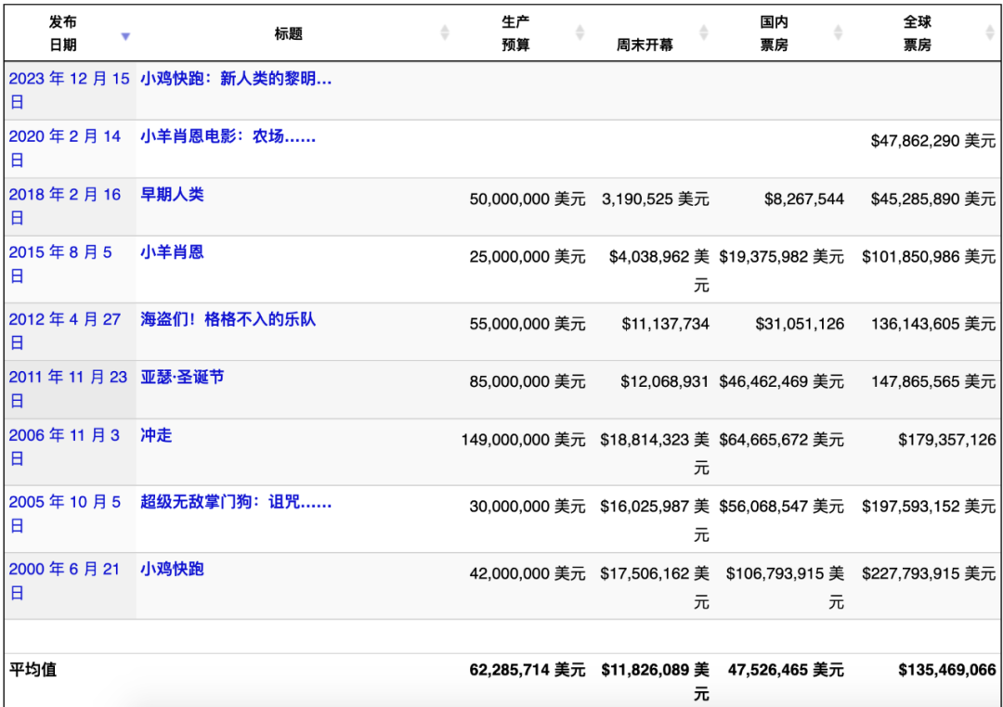Click the 50,000,000 美元 budget cell
This screenshot has width=1003, height=707.
[x=528, y=199]
